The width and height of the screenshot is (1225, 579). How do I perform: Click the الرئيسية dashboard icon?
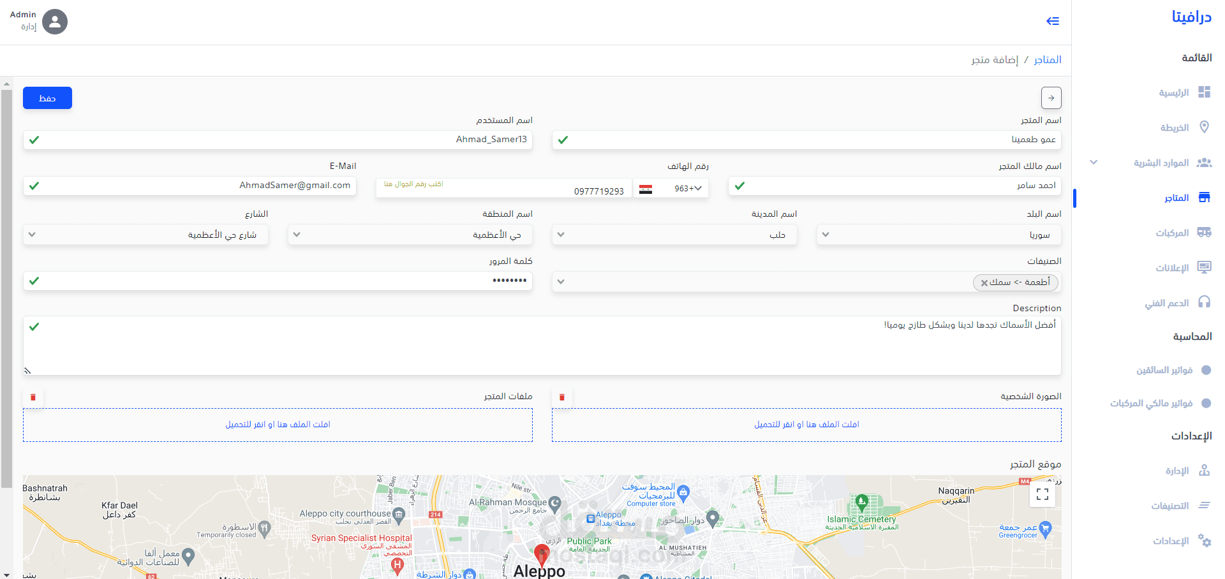(x=1205, y=92)
